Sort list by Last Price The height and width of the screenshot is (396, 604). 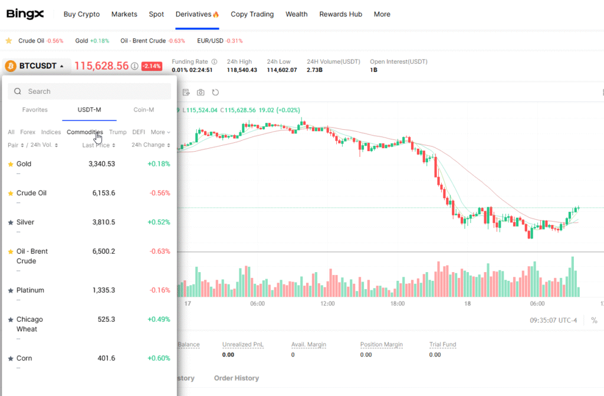[99, 145]
